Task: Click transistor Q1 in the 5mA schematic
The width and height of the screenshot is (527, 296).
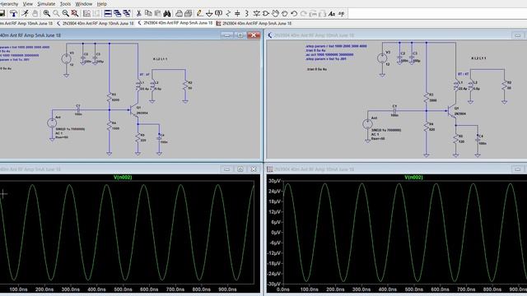Action: 134,110
